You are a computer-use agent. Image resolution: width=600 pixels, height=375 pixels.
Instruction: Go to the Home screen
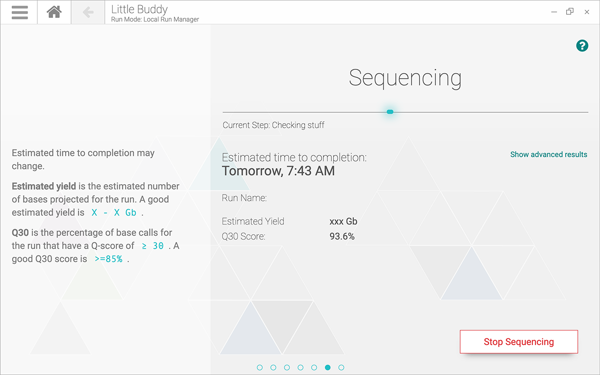click(x=54, y=12)
